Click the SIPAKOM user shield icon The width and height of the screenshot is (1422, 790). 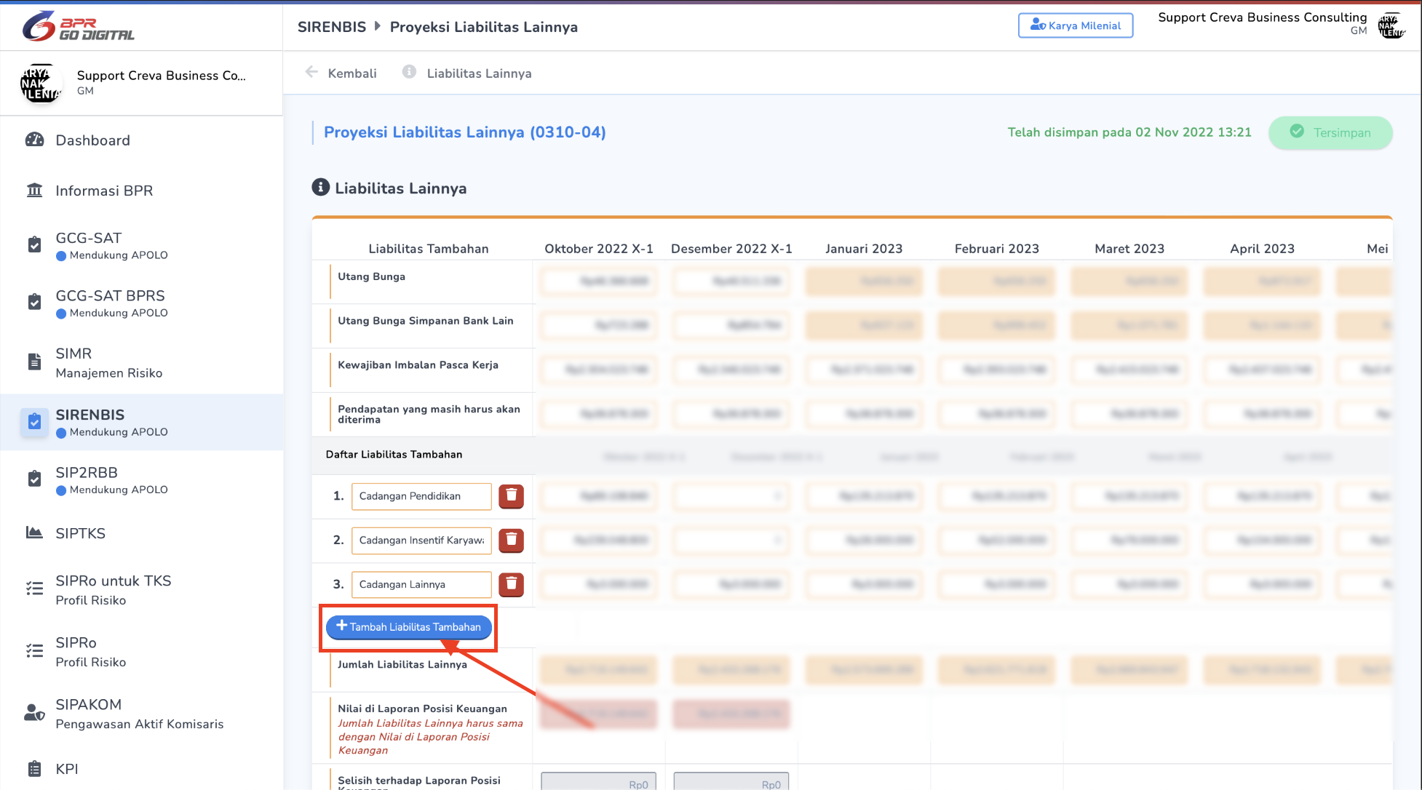tap(34, 712)
